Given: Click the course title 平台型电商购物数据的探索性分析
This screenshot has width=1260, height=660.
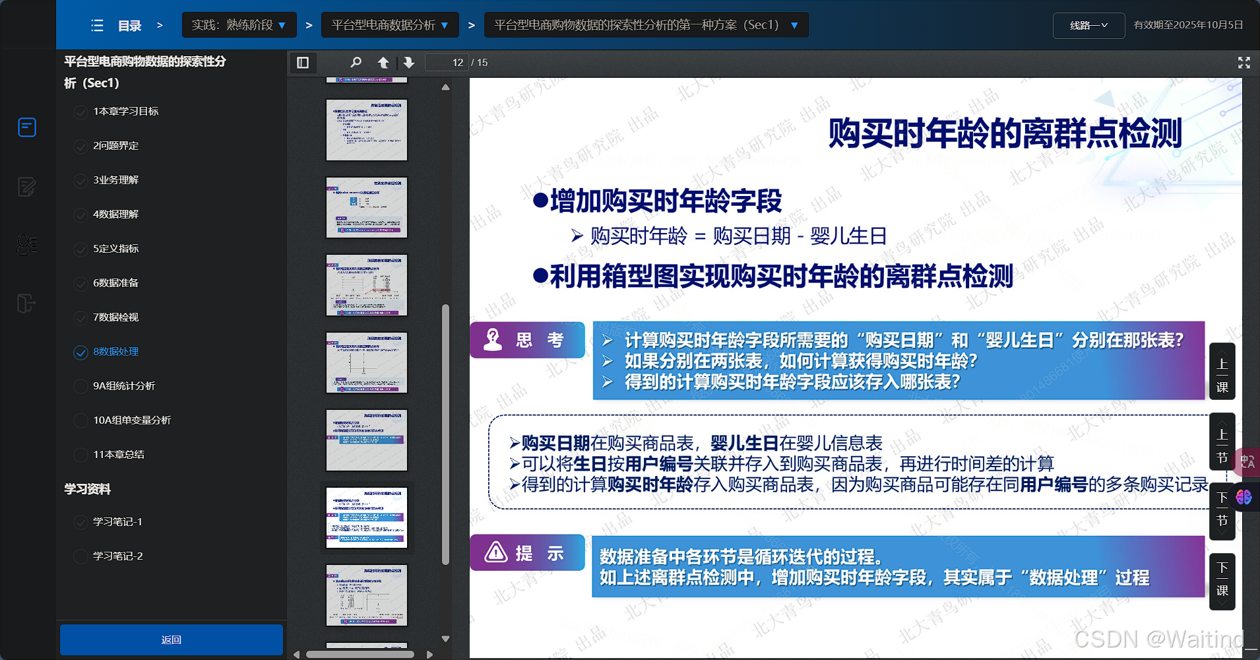Looking at the screenshot, I should pyautogui.click(x=144, y=72).
